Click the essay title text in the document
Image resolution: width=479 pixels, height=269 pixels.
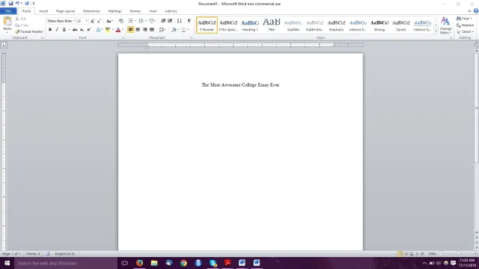pos(240,84)
